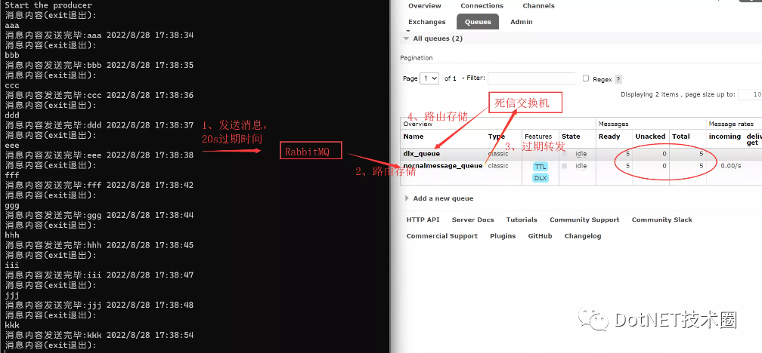Open the Community Slack link
The width and height of the screenshot is (762, 353).
662,219
